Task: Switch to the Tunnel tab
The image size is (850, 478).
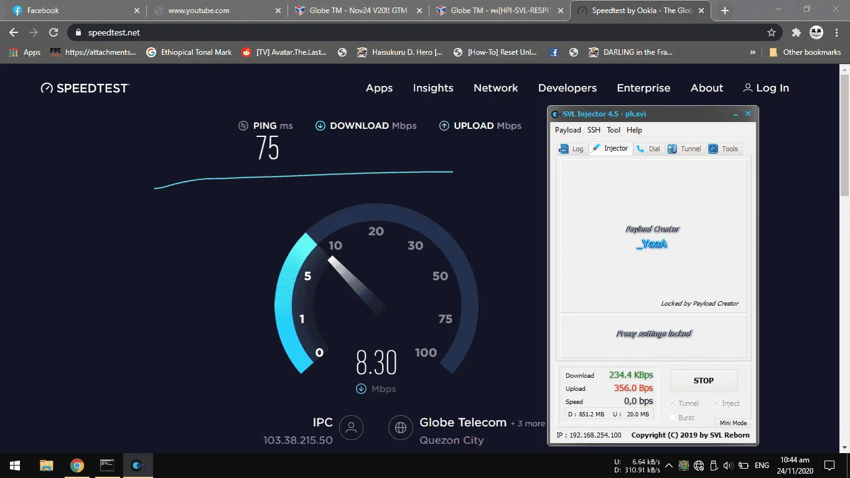Action: click(x=684, y=149)
